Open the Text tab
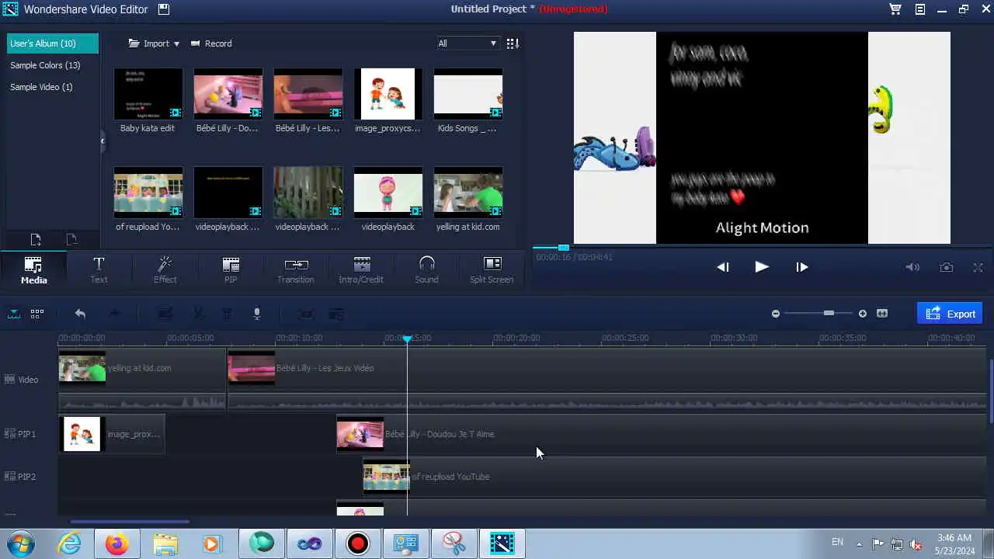 [99, 269]
